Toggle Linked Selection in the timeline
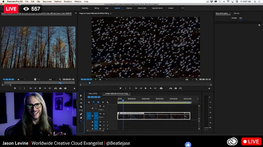 [98, 102]
